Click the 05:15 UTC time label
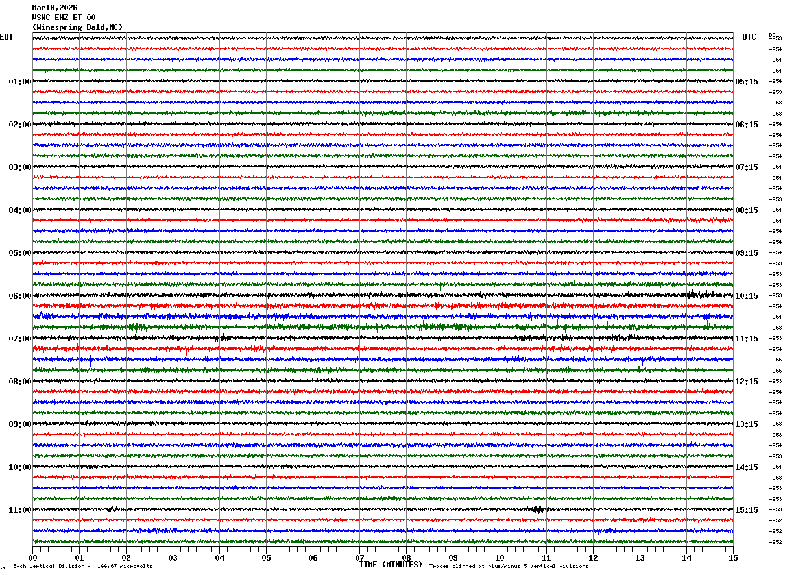785x575 pixels. click(747, 82)
